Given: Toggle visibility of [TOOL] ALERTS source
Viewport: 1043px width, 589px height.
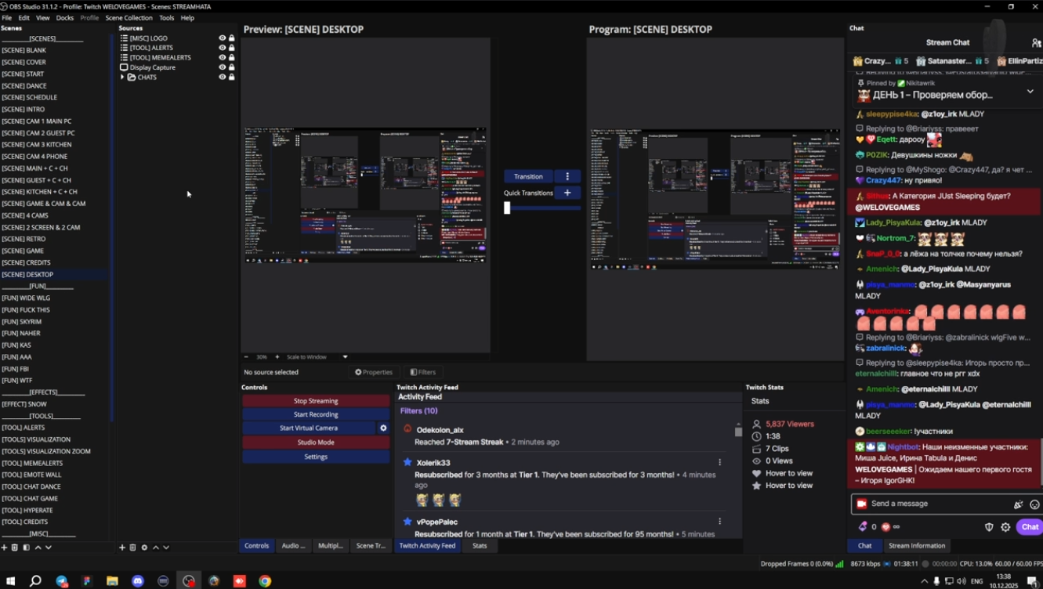Looking at the screenshot, I should click(x=222, y=48).
